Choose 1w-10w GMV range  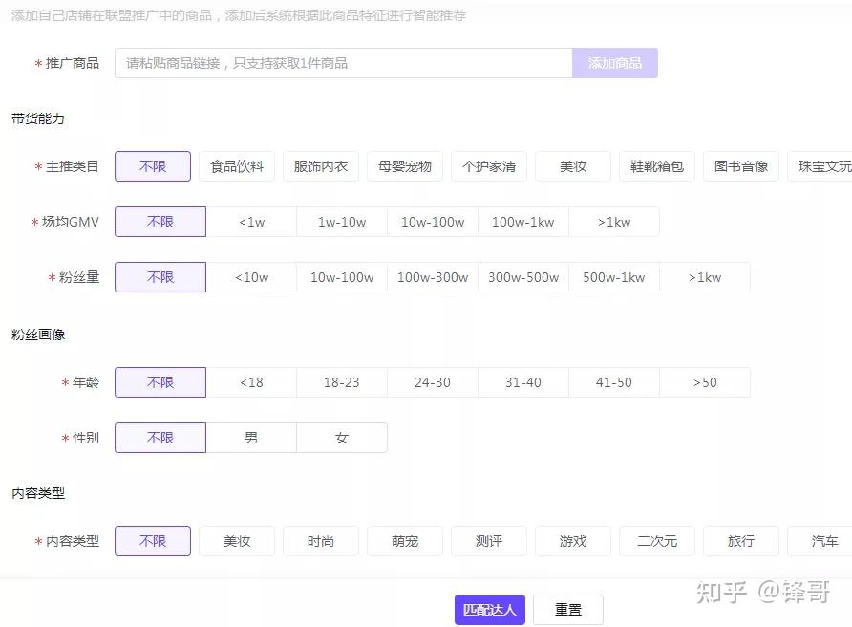[x=342, y=222]
